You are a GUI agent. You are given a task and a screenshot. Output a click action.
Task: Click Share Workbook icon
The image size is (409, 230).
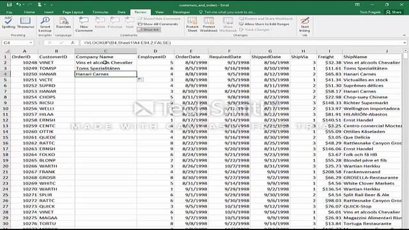pos(228,24)
